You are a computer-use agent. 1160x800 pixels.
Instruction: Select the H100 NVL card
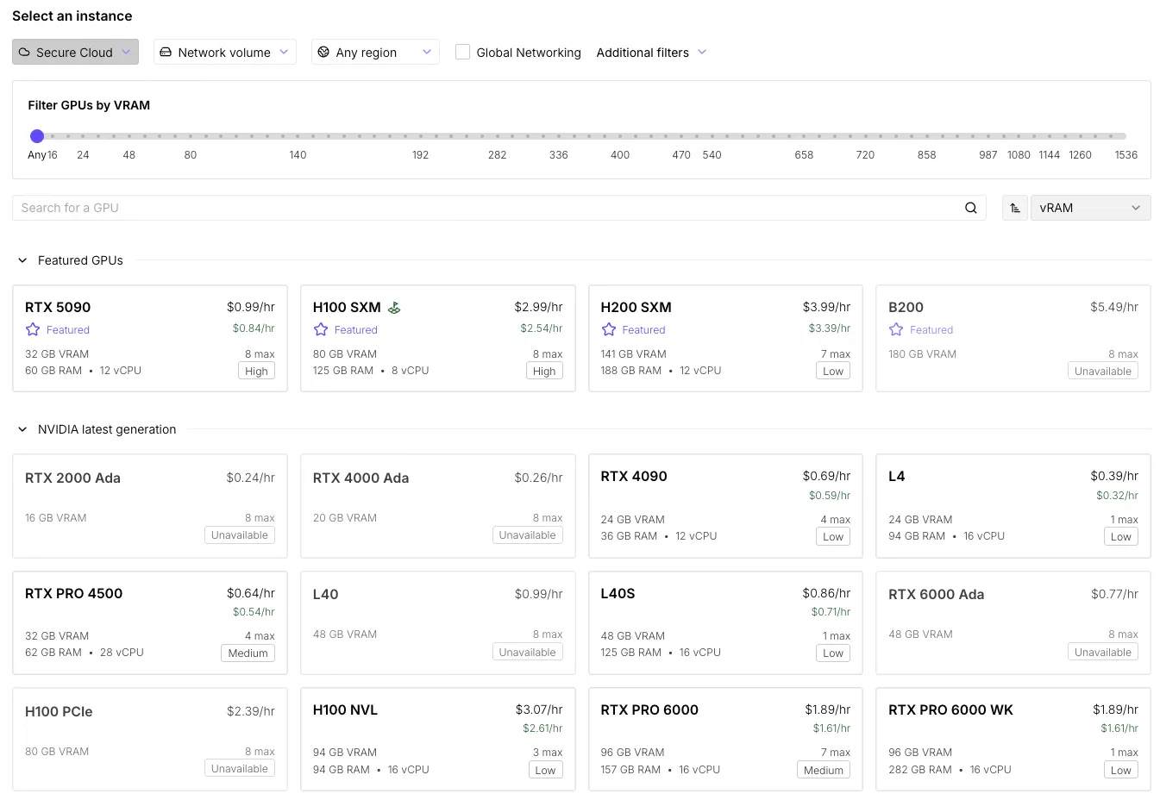pos(437,740)
